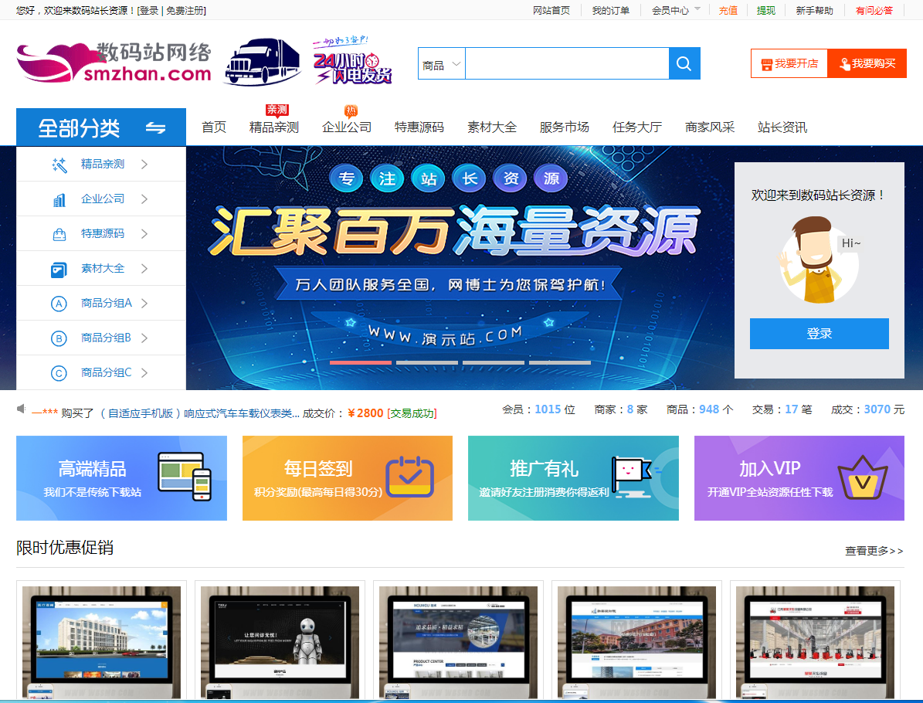Open the 每日签到 promotional card
923x703 pixels.
347,478
